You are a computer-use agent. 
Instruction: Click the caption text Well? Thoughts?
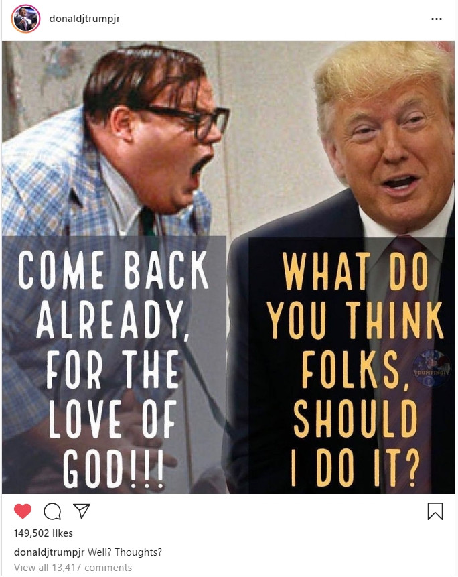click(125, 552)
